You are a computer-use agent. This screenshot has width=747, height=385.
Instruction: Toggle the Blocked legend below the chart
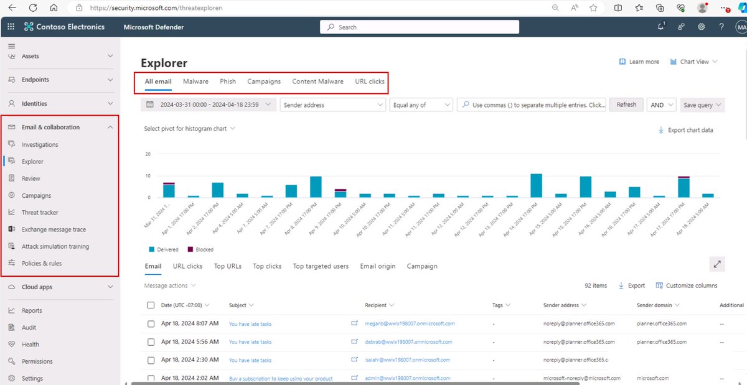click(200, 249)
